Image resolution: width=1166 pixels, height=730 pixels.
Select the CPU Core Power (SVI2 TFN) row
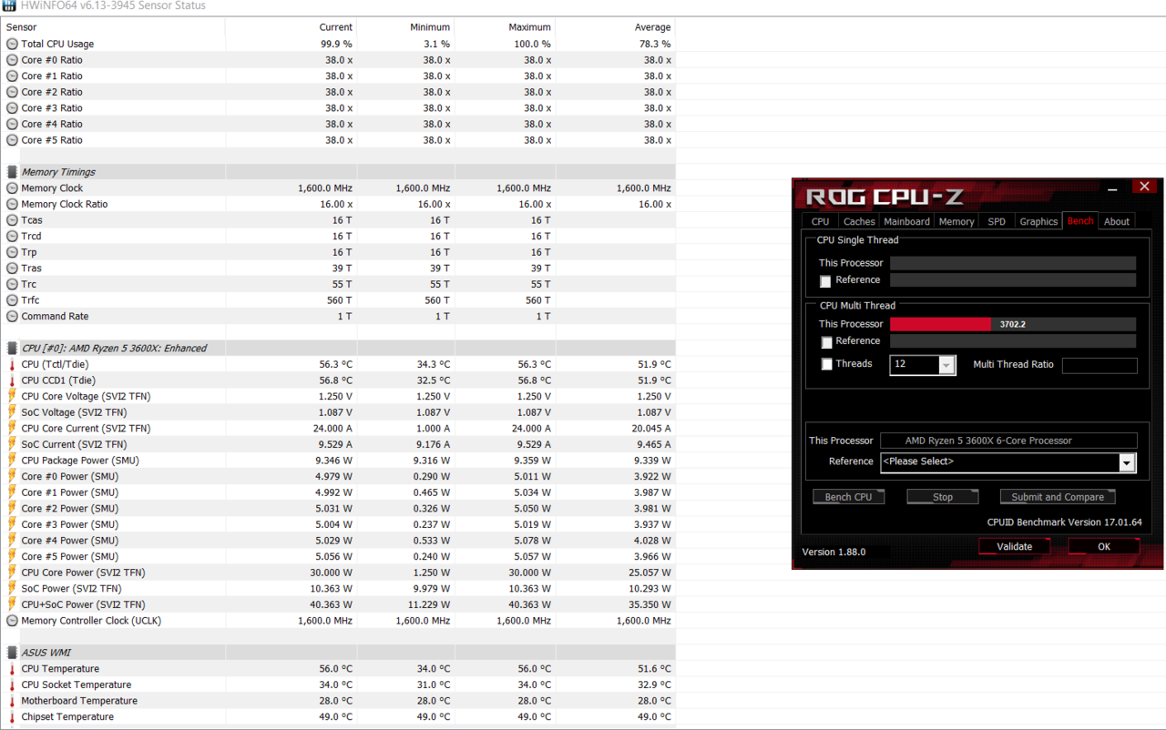click(x=338, y=573)
